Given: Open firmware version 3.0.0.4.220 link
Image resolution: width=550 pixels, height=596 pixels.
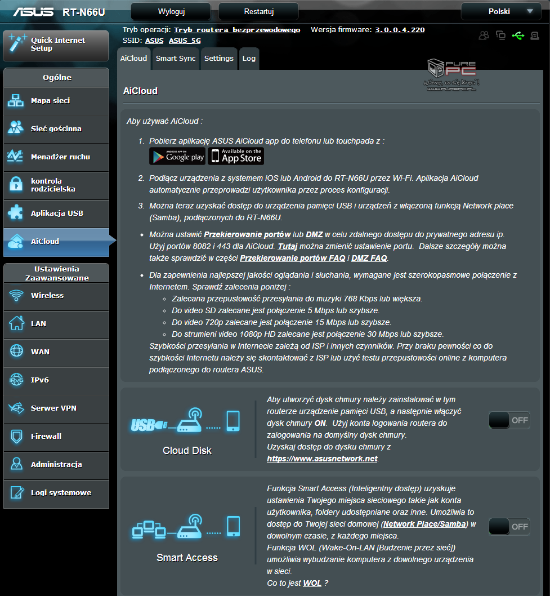Looking at the screenshot, I should pos(400,30).
